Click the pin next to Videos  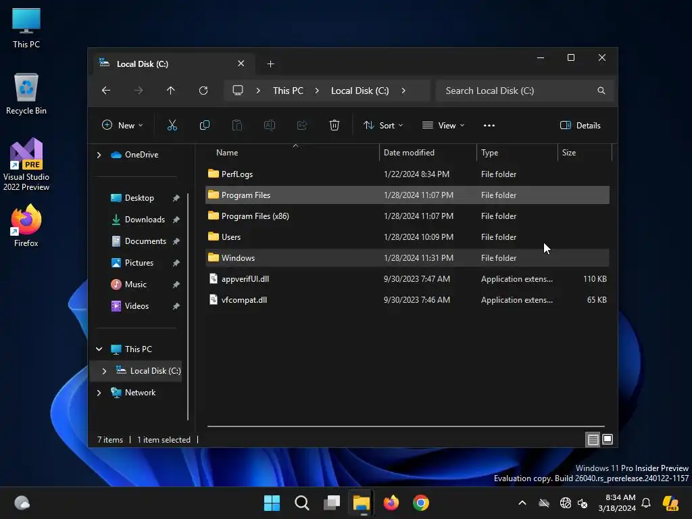pyautogui.click(x=176, y=306)
